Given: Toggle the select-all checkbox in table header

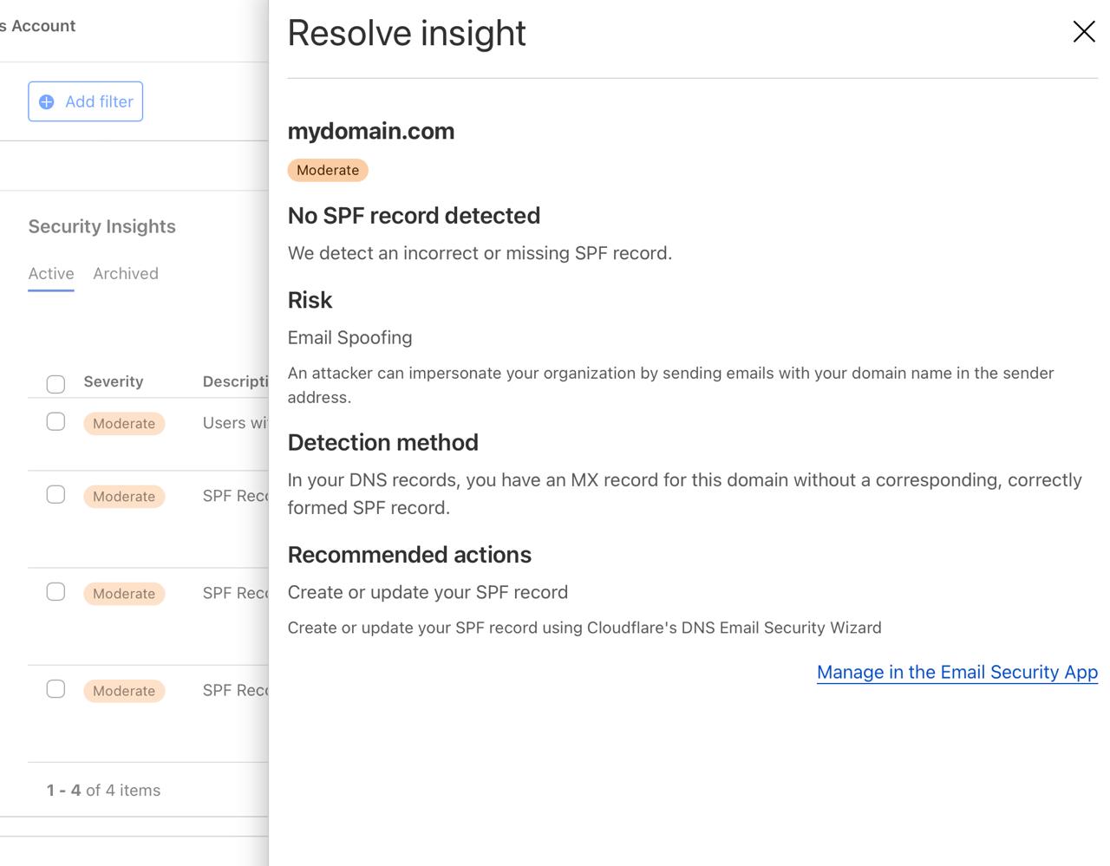Looking at the screenshot, I should coord(55,384).
